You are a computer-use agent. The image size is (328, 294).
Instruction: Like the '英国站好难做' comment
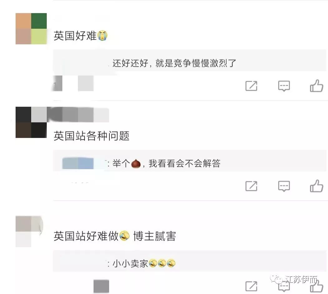click(316, 286)
